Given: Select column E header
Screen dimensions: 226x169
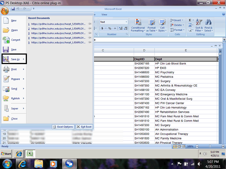Looking at the screenshot, I should coord(186,50).
